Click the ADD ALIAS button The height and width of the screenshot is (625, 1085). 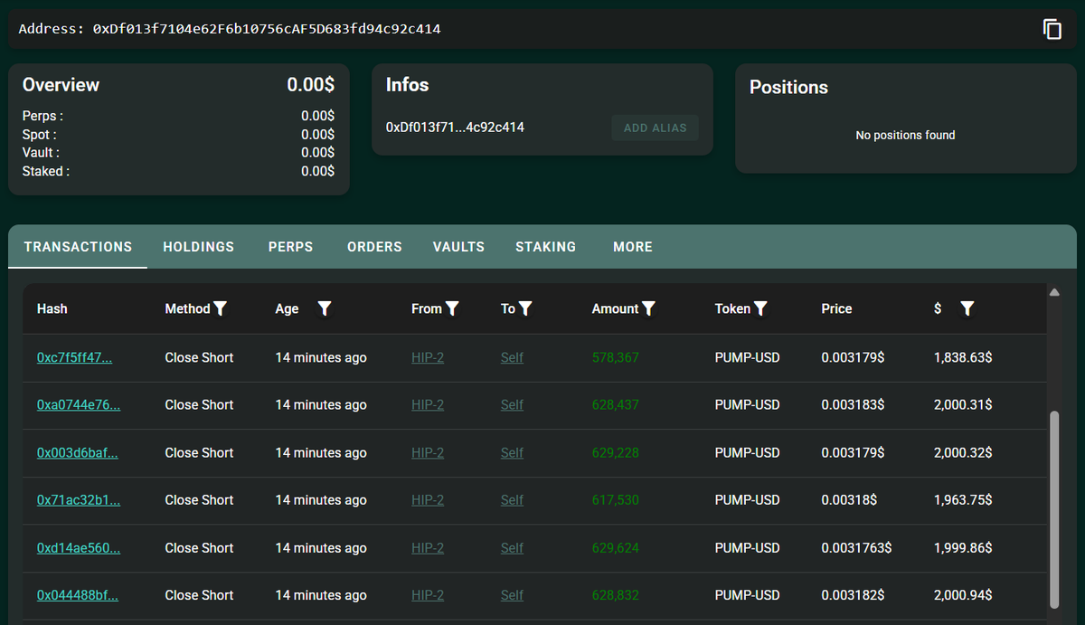(656, 128)
